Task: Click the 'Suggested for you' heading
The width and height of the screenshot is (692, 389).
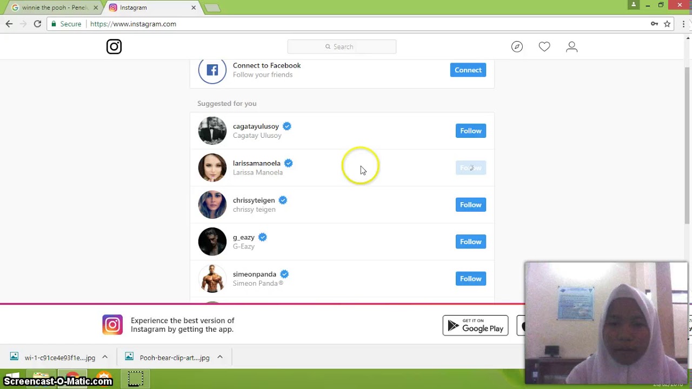Action: (227, 103)
